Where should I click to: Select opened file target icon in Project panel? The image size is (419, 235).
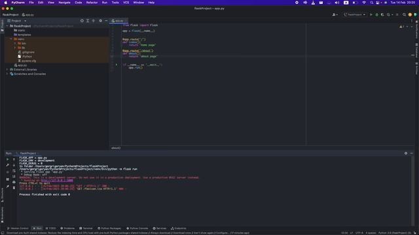[x=82, y=21]
